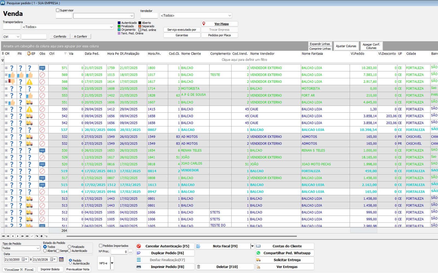Select the Aberto order state radio
The height and width of the screenshot is (273, 438).
(45, 251)
